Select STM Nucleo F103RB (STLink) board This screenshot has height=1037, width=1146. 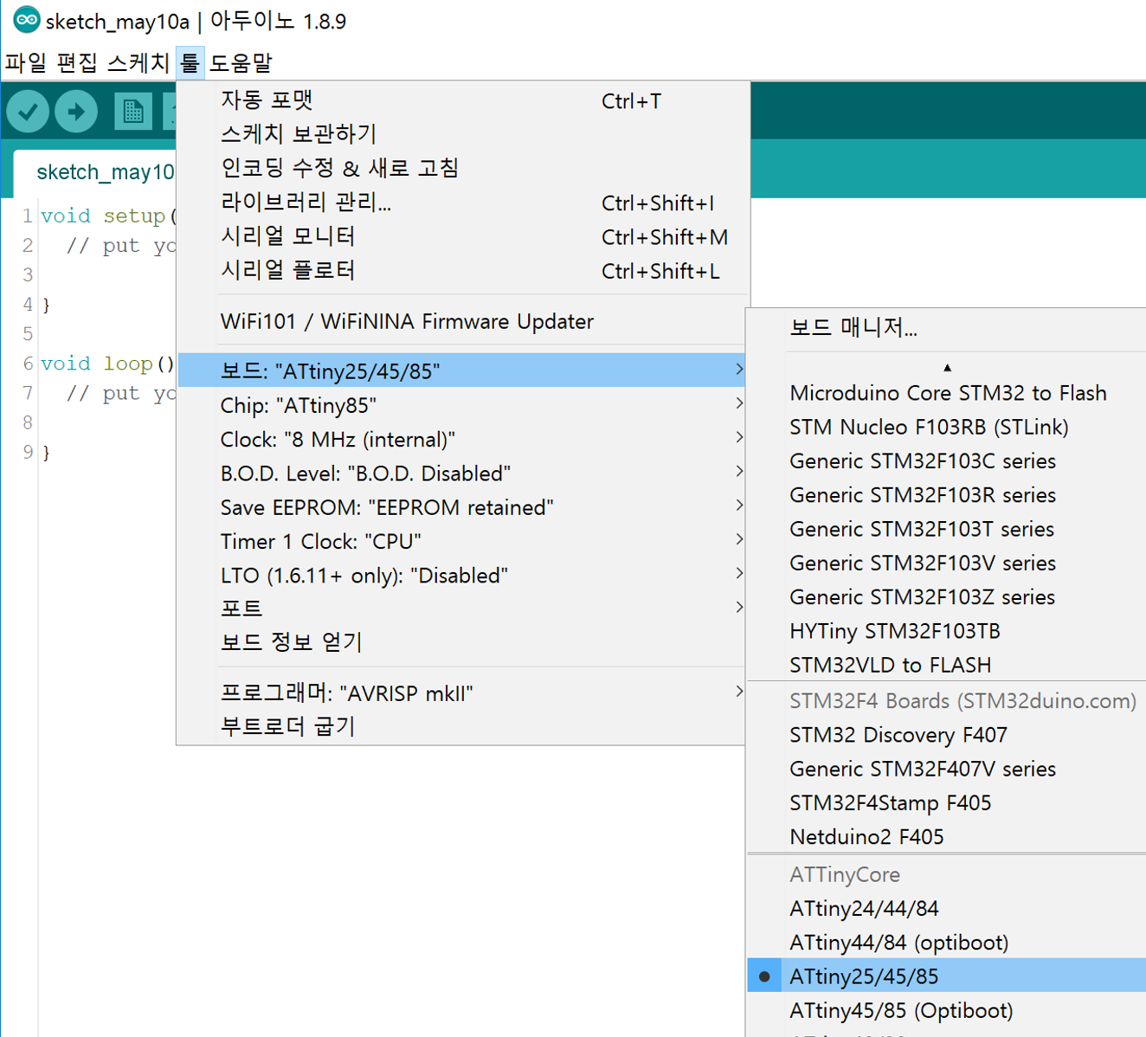[x=946, y=427]
